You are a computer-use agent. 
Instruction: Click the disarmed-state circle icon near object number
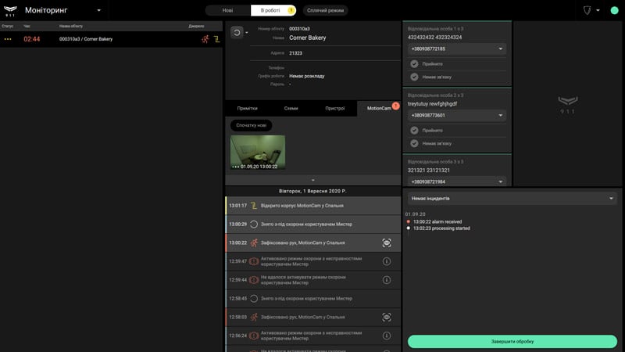click(x=237, y=32)
